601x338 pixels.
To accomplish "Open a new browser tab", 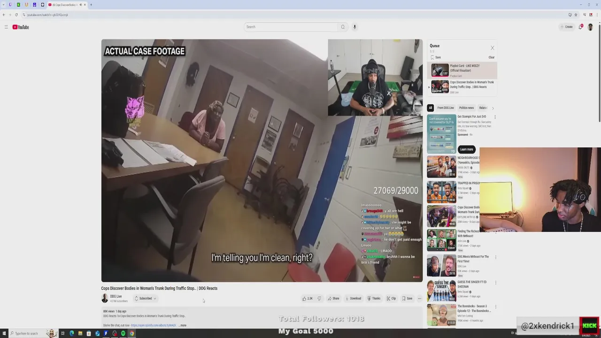I will tap(91, 5).
